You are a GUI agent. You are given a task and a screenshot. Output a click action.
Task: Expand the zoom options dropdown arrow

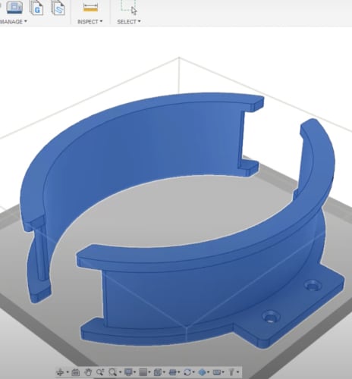tap(121, 372)
